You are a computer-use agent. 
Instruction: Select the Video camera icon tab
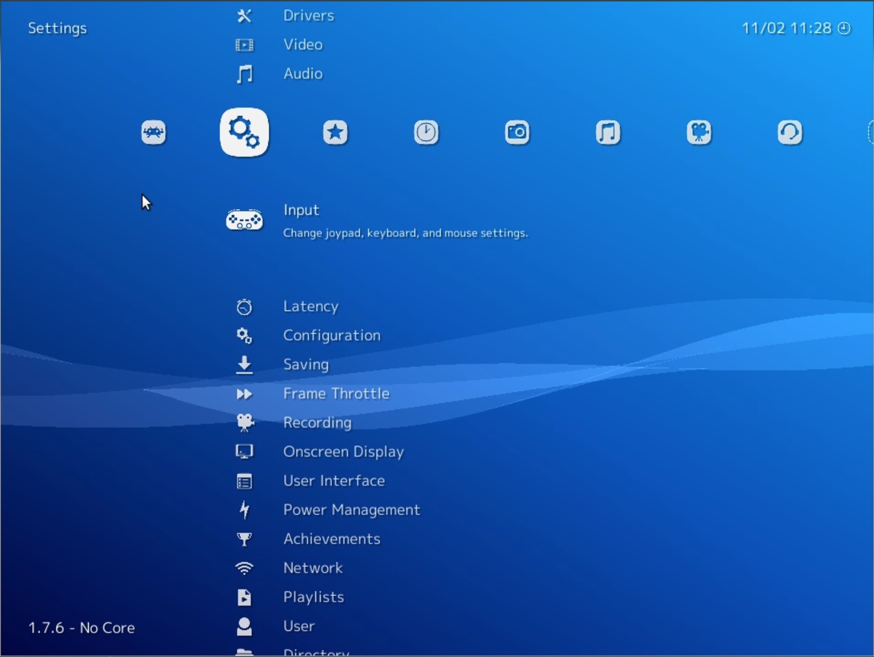pyautogui.click(x=699, y=132)
